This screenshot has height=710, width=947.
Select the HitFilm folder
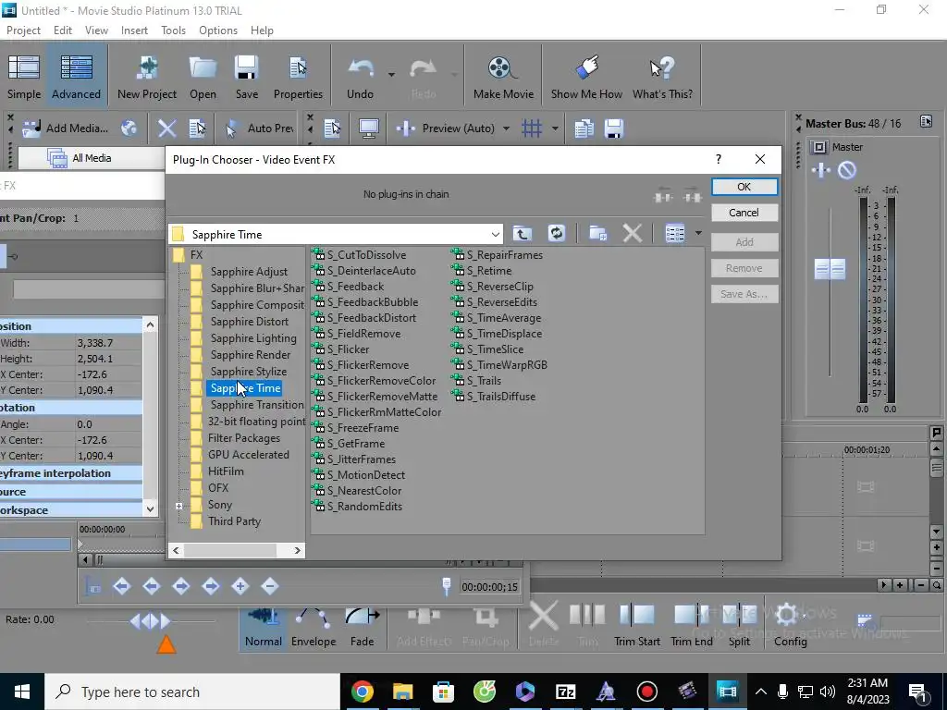pos(226,471)
